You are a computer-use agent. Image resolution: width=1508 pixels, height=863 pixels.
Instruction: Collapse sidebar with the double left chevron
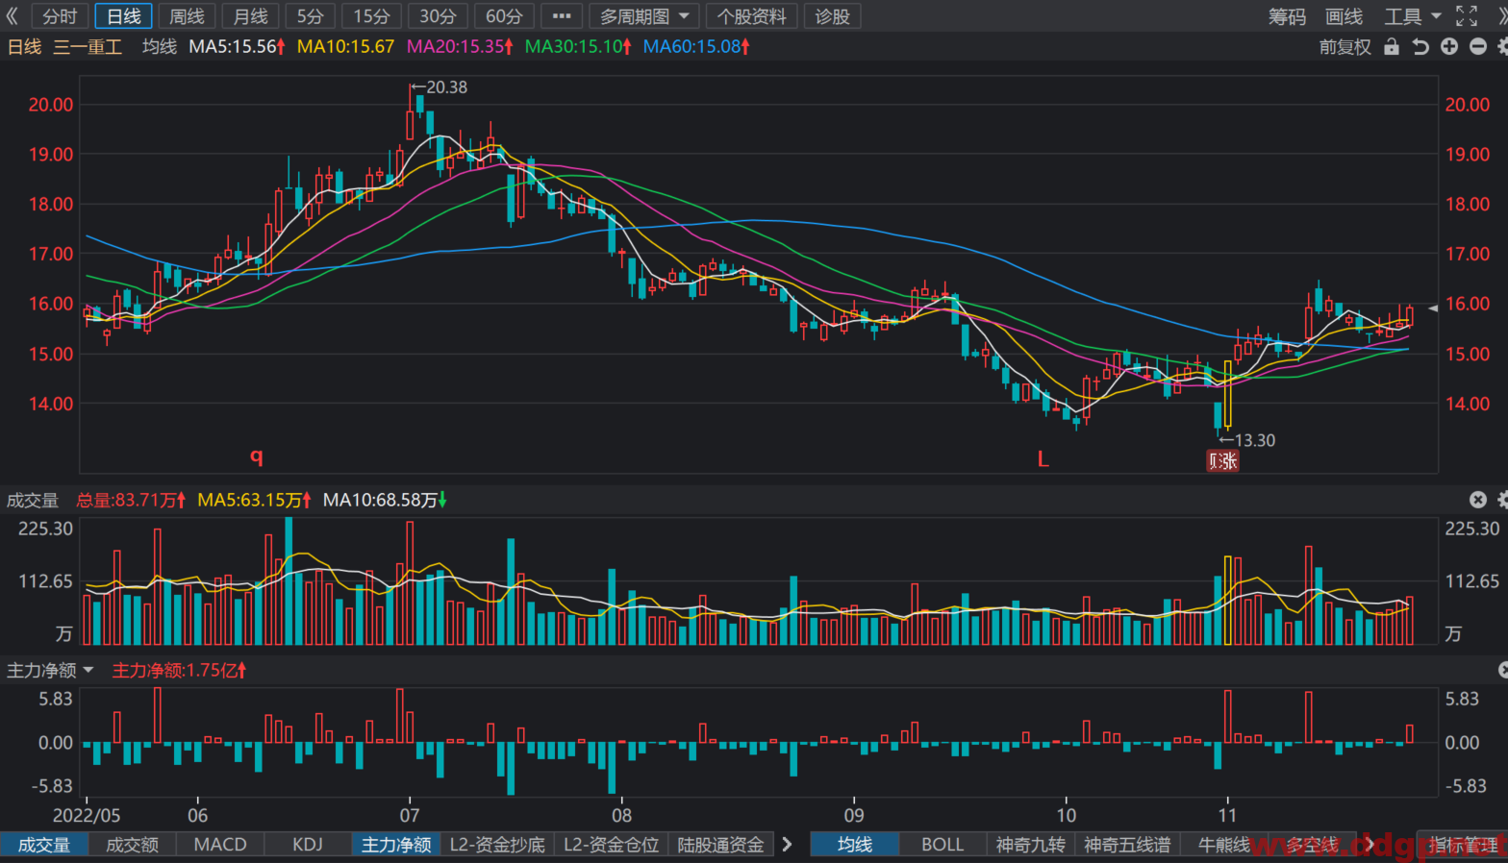tap(13, 15)
